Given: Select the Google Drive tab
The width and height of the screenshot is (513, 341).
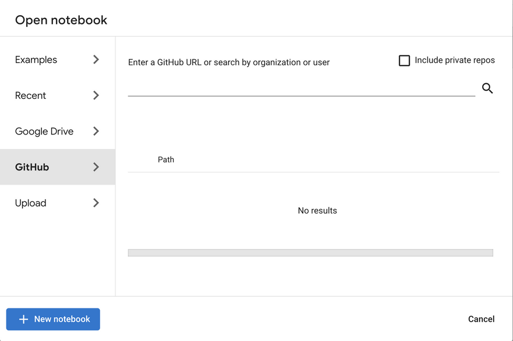Looking at the screenshot, I should coord(58,132).
